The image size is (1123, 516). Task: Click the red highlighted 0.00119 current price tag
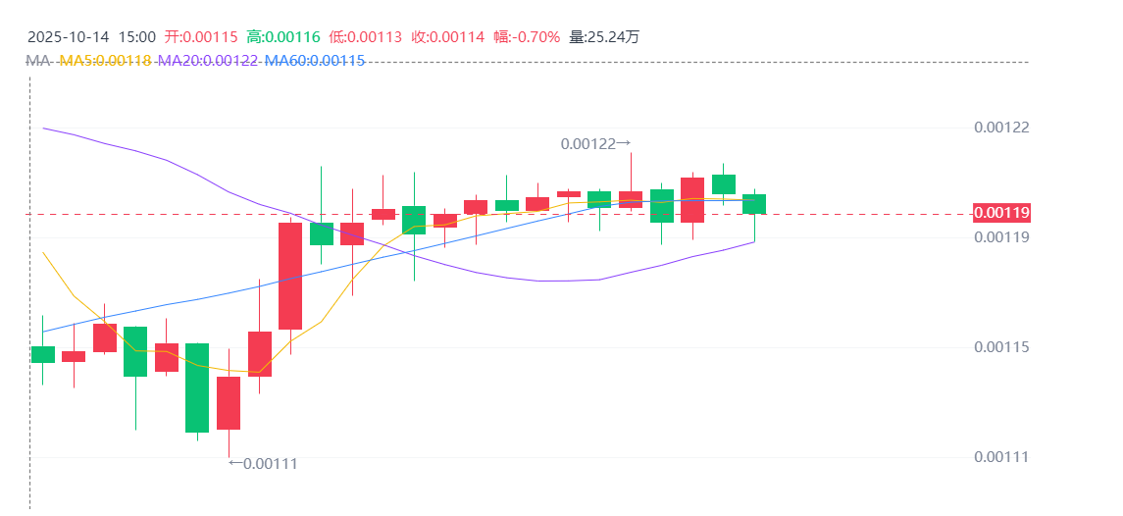tap(1001, 213)
